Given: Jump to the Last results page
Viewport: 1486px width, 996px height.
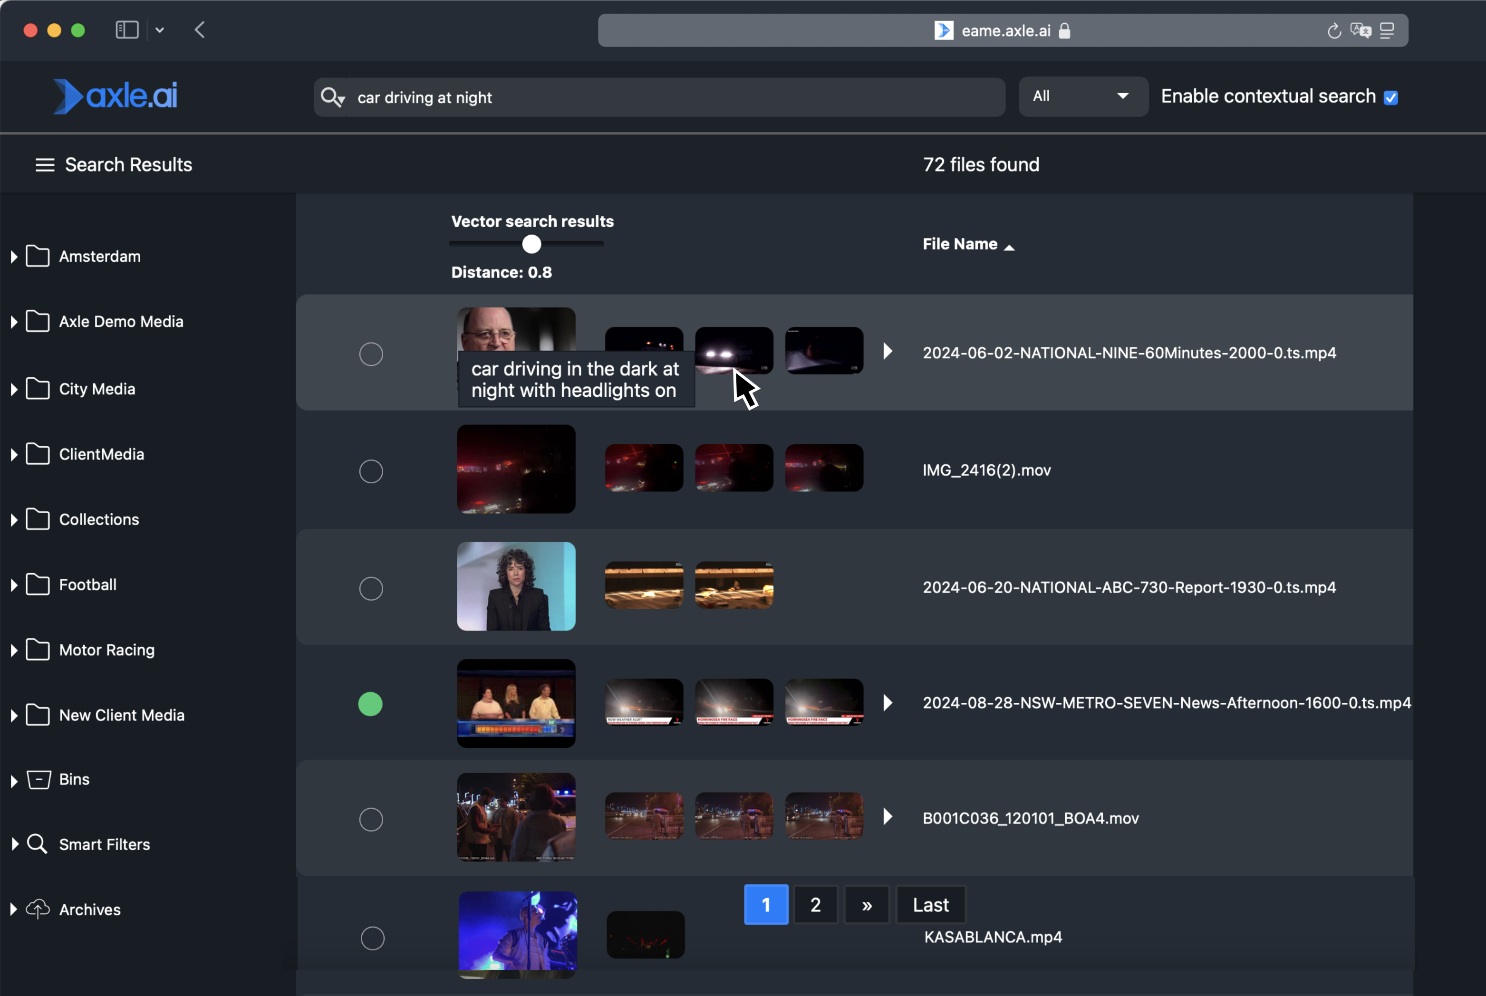Looking at the screenshot, I should 930,905.
